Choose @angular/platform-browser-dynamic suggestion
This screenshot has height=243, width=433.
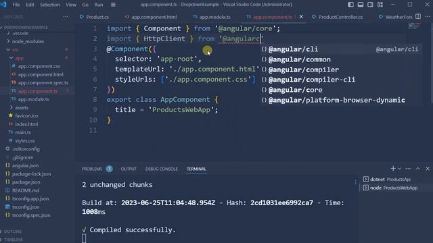click(341, 100)
